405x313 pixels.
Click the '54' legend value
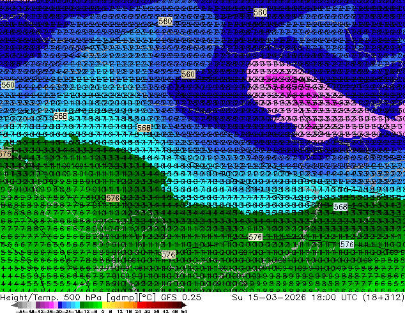coord(183,311)
